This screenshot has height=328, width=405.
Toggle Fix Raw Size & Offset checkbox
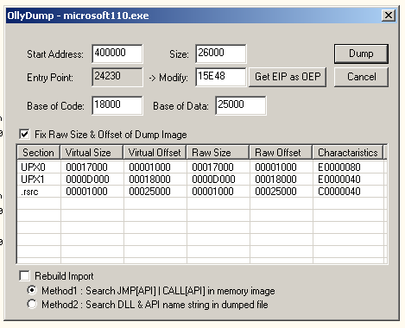(24, 135)
